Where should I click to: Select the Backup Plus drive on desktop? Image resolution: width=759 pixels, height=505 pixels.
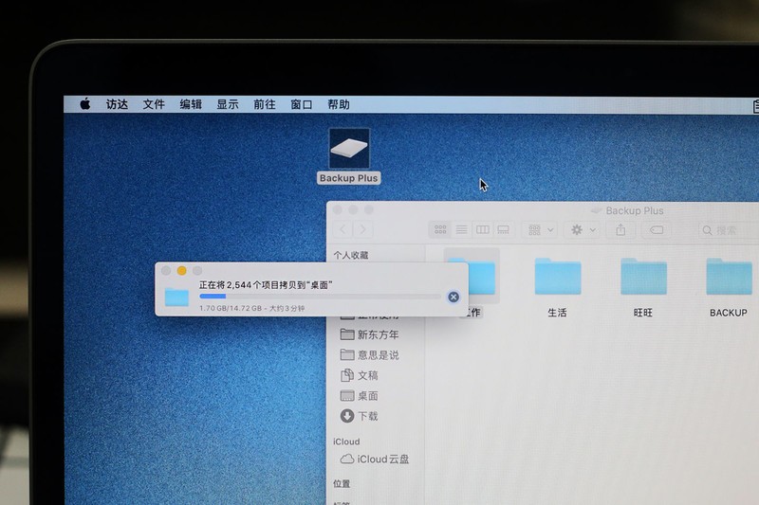(x=349, y=155)
